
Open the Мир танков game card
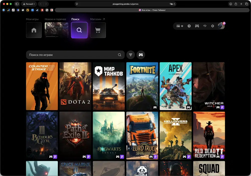109,86
